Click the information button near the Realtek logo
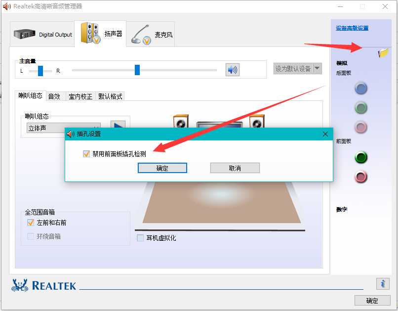 point(383,284)
